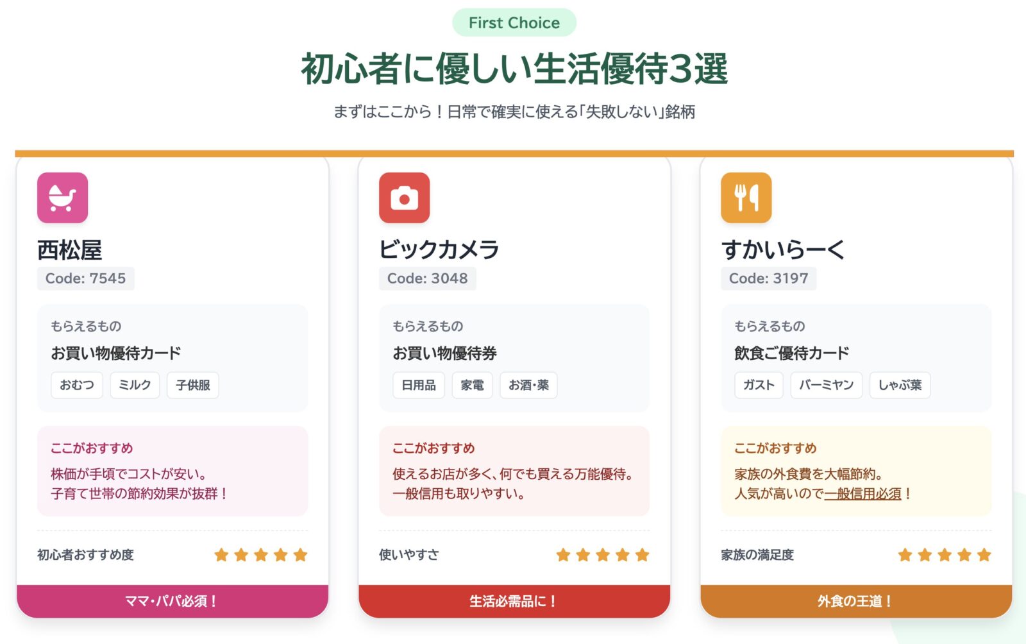Screen dimensions: 1026x644
Task: Click the red camera icon
Action: click(404, 198)
